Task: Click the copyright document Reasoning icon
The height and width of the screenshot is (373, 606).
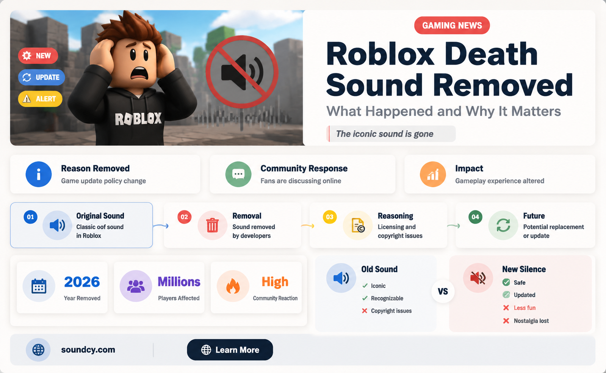Action: (x=358, y=225)
